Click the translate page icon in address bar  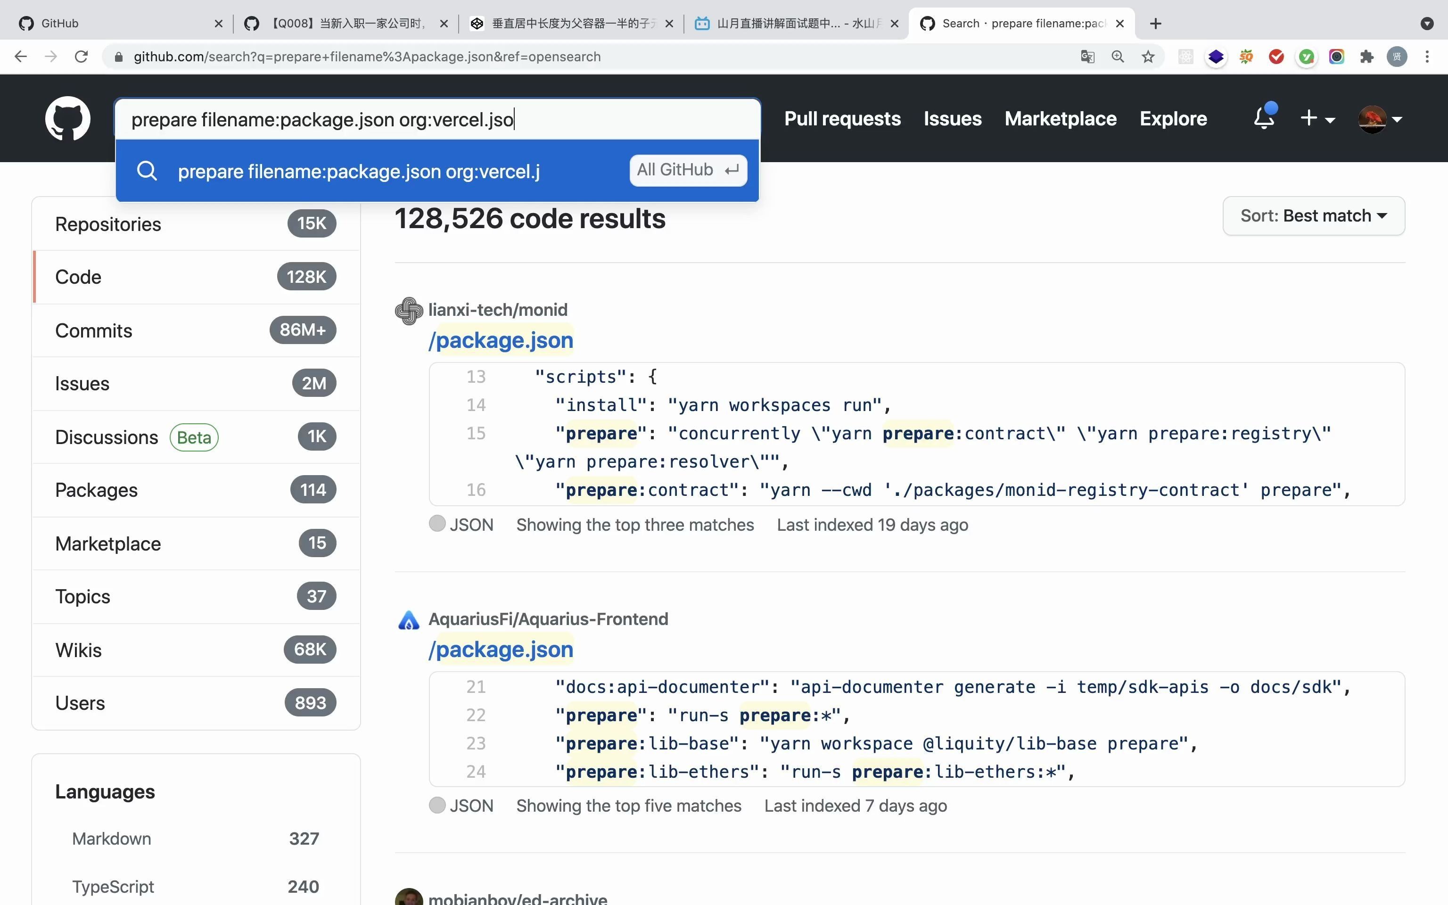1088,56
